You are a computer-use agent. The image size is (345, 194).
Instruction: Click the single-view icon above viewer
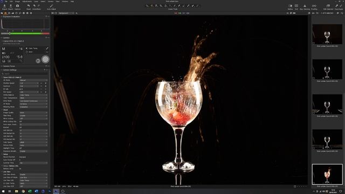click(56, 13)
